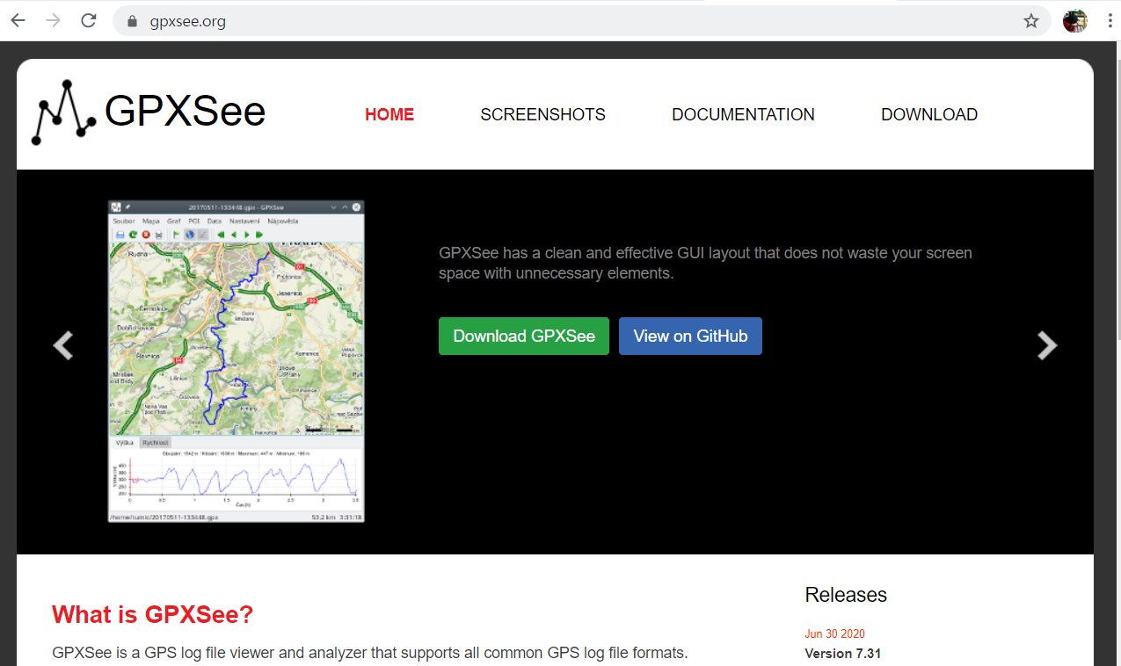1121x666 pixels.
Task: Go back using the browser back arrow
Action: click(18, 20)
